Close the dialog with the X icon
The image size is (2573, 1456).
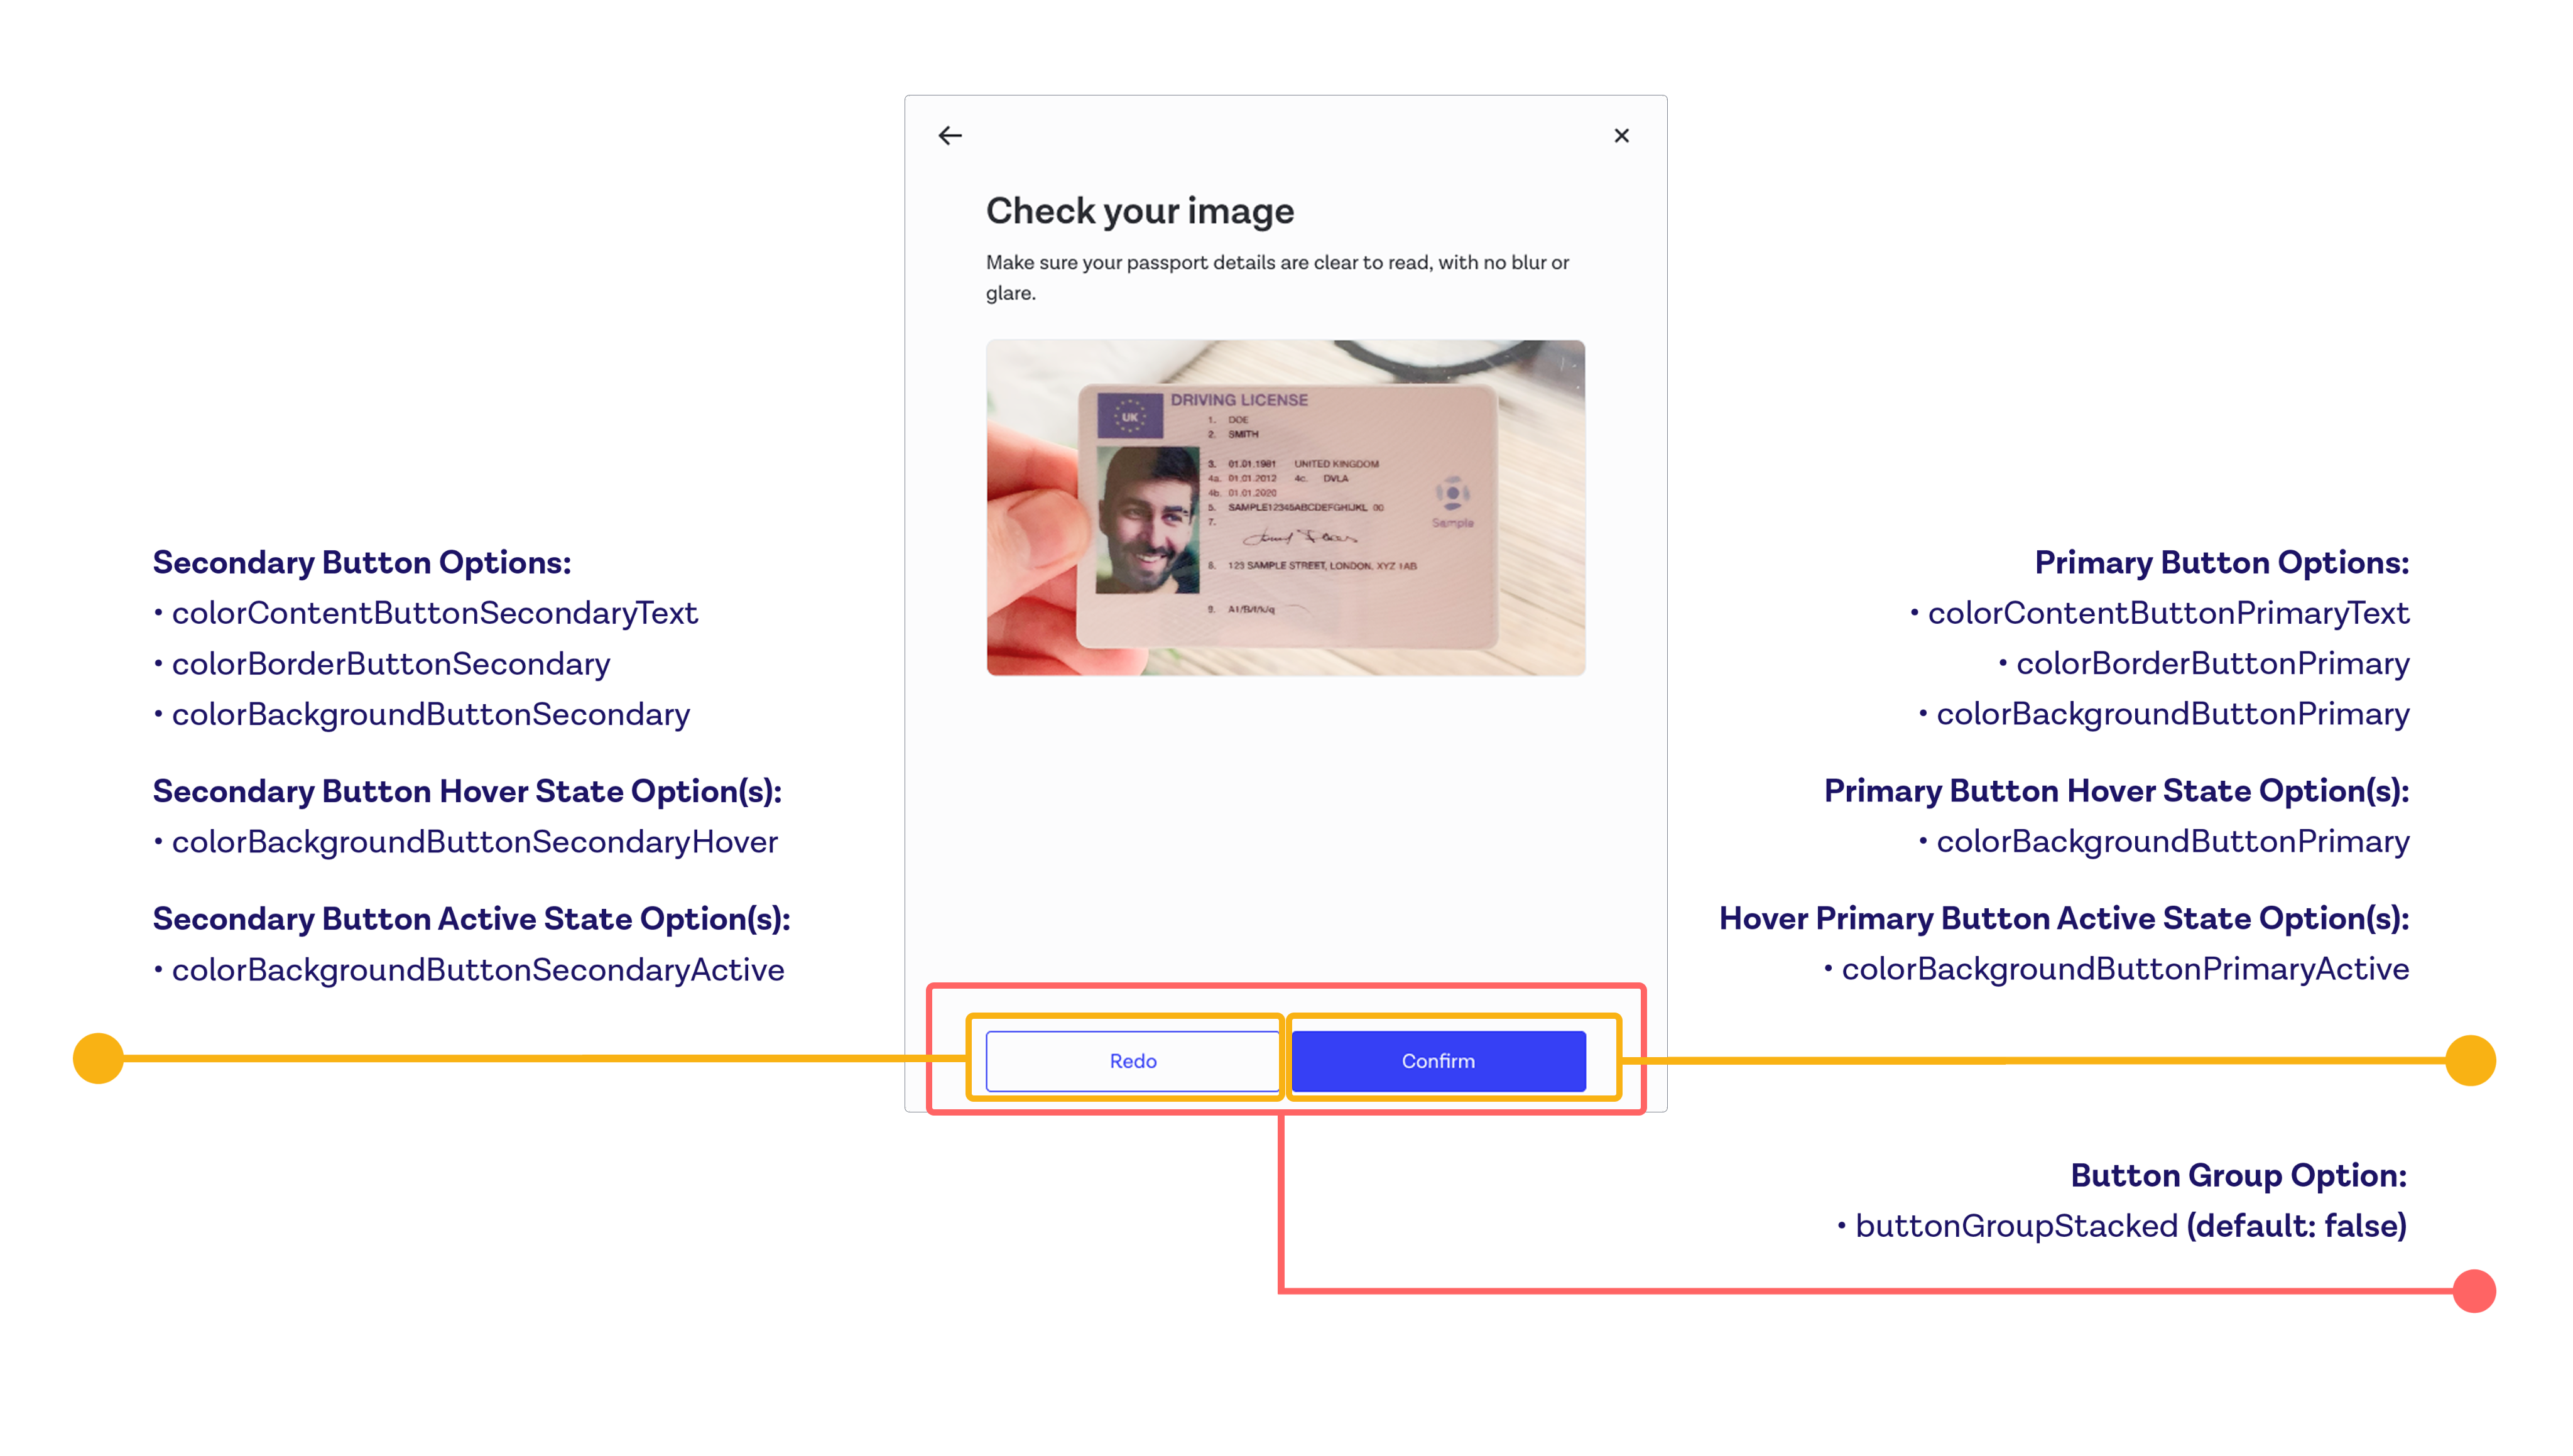[1621, 136]
